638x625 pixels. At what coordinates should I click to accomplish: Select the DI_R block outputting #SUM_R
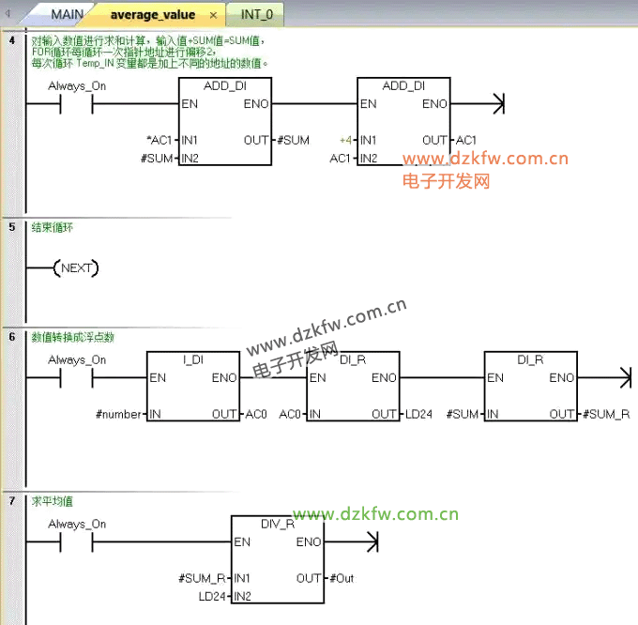530,387
